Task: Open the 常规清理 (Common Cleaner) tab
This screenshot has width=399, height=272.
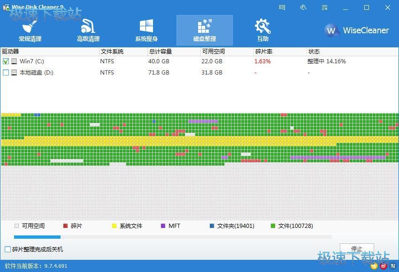Action: tap(30, 30)
